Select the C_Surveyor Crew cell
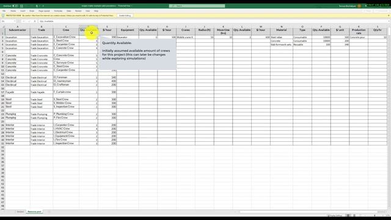391x220 pixels. [66, 62]
